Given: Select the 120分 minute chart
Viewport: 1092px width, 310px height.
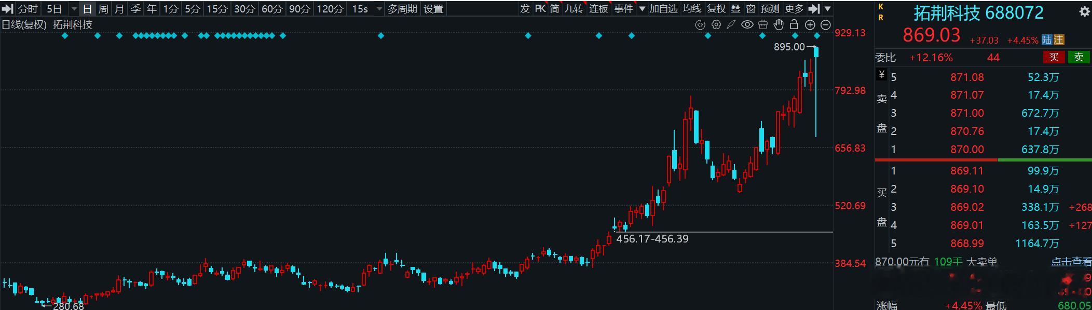Looking at the screenshot, I should 330,9.
